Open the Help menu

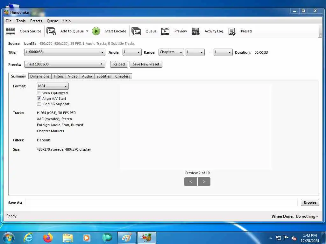click(x=67, y=21)
